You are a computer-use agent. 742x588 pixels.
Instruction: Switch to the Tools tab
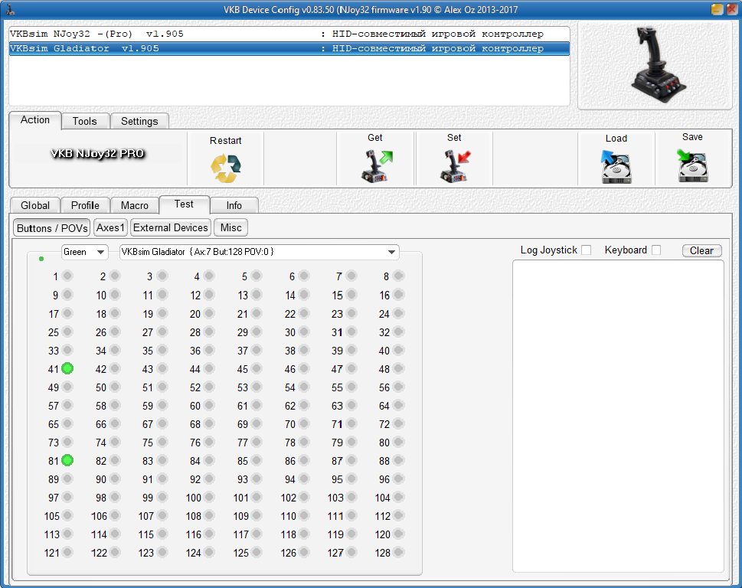pyautogui.click(x=85, y=121)
